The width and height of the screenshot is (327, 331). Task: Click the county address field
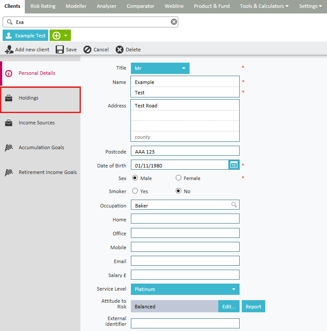coord(185,137)
